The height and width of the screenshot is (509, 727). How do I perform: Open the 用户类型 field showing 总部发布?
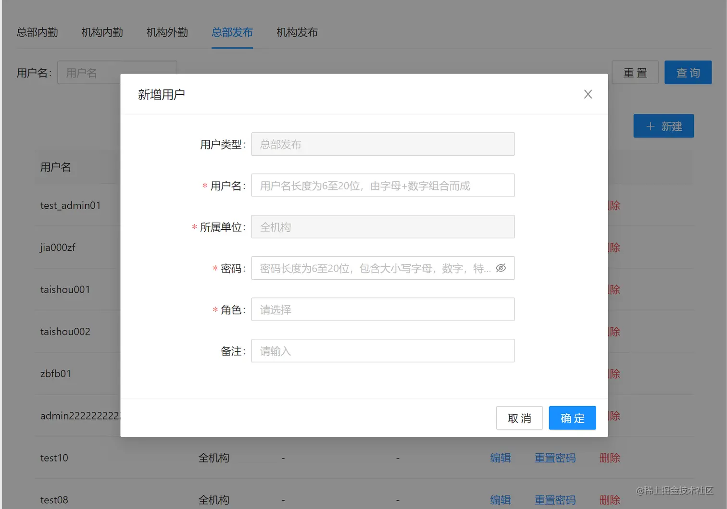(x=383, y=144)
